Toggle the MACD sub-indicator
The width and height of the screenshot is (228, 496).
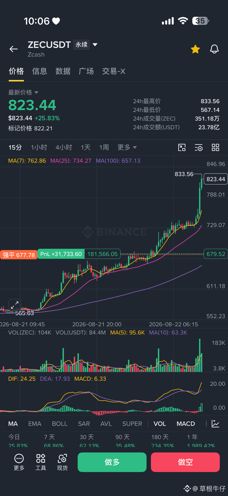point(186,424)
